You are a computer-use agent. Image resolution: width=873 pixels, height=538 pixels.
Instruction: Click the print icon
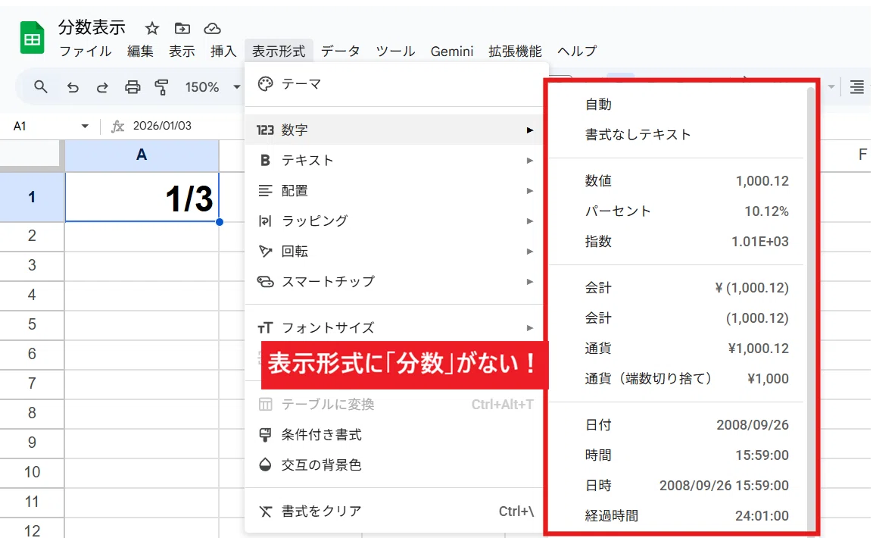[133, 87]
